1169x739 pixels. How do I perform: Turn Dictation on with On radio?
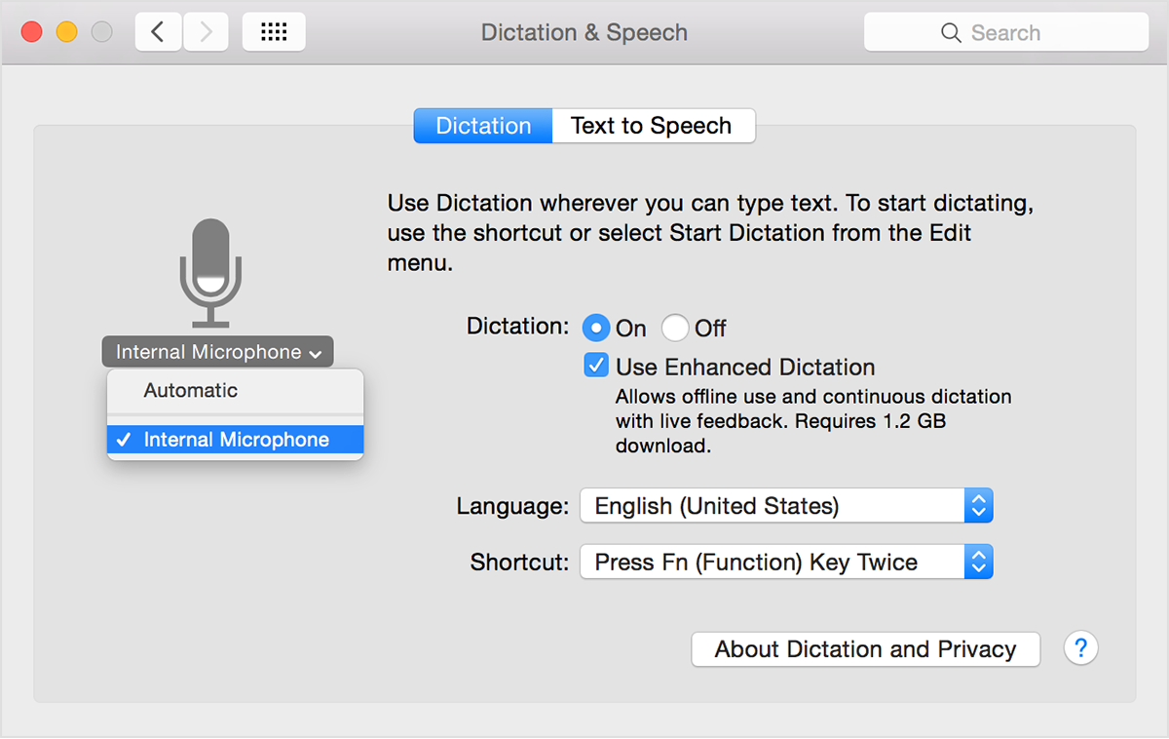point(596,328)
